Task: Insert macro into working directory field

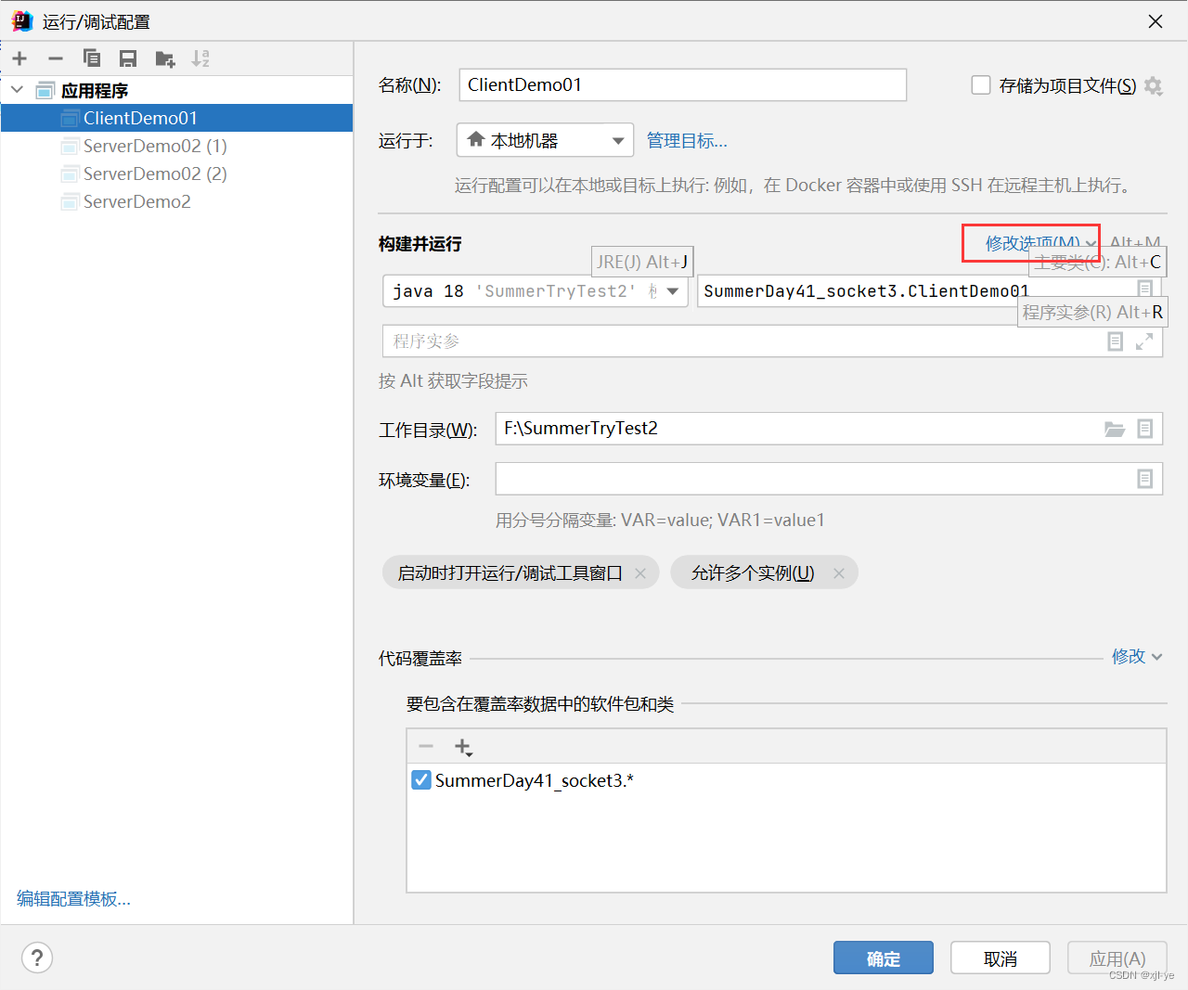Action: point(1145,429)
